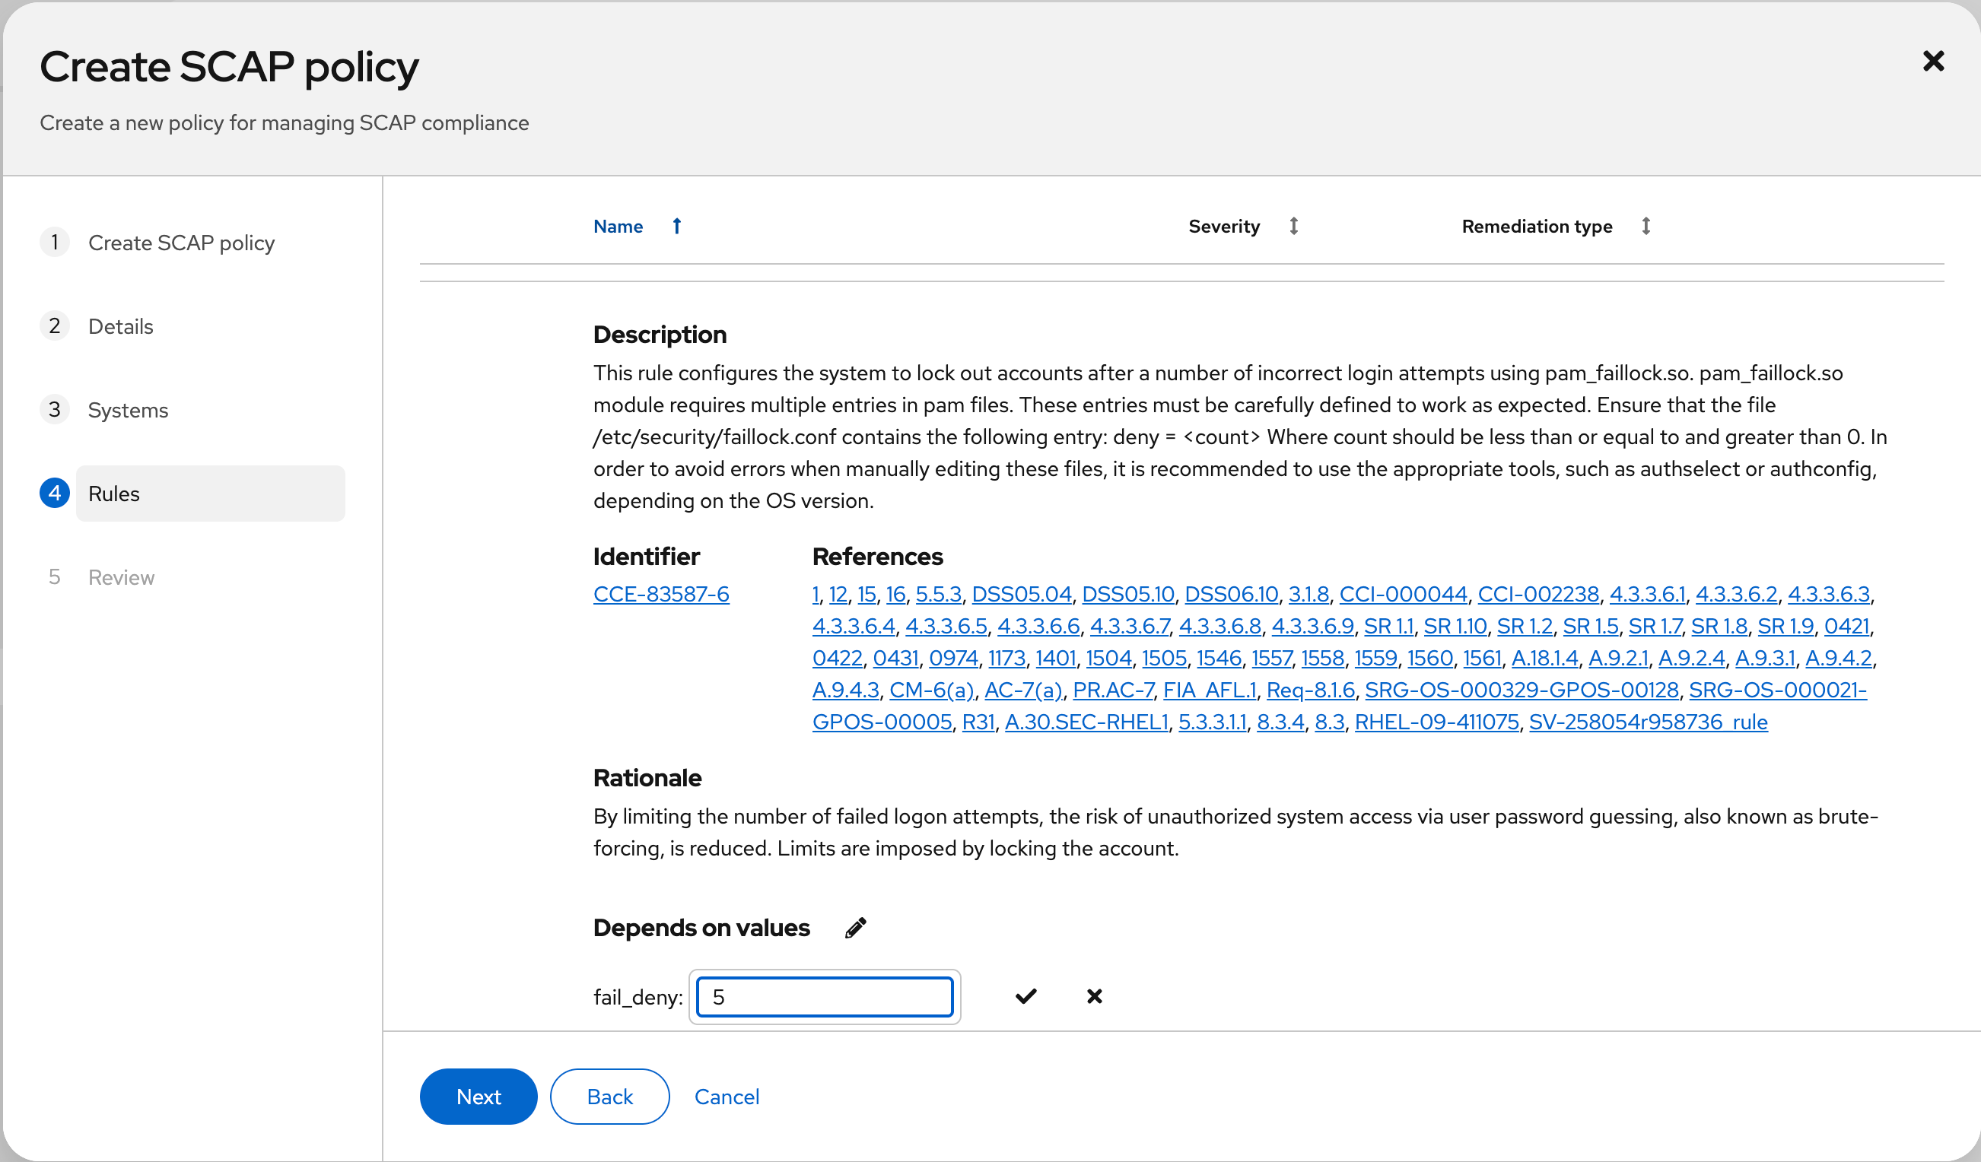This screenshot has width=1981, height=1162.
Task: Close the Create SCAP policy dialog
Action: 1932,62
